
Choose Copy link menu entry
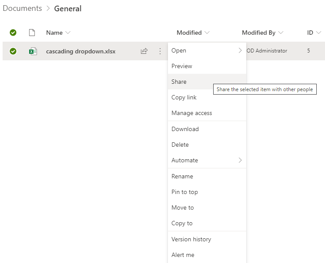coord(207,97)
